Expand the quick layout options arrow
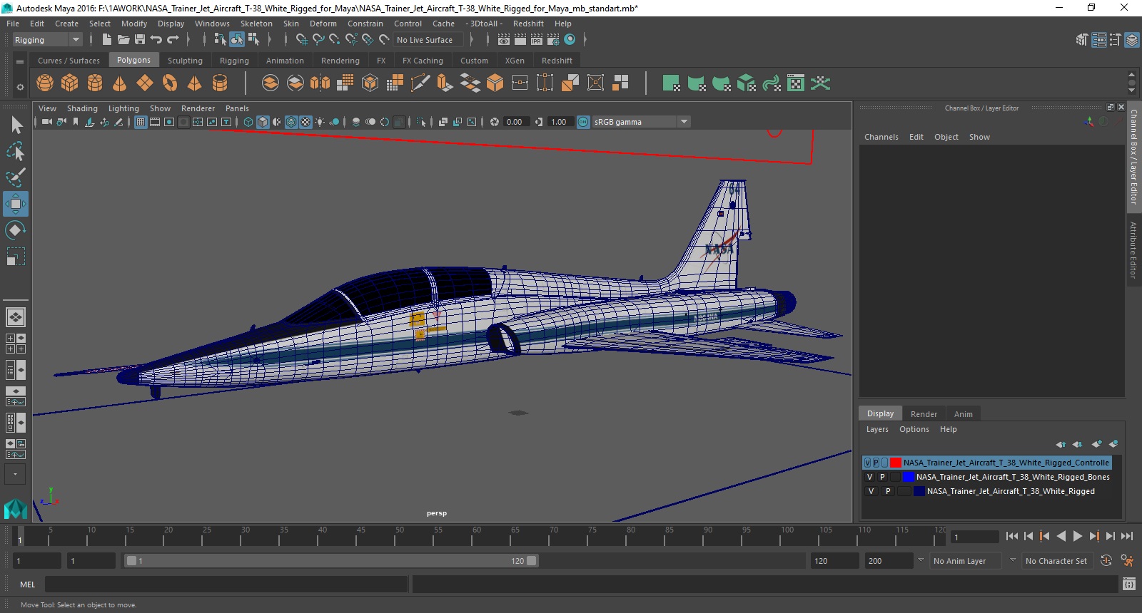 15,474
